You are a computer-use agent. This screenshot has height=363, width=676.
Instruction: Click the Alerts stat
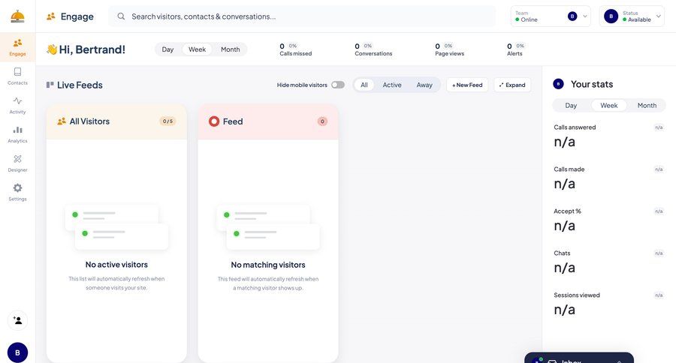click(515, 49)
